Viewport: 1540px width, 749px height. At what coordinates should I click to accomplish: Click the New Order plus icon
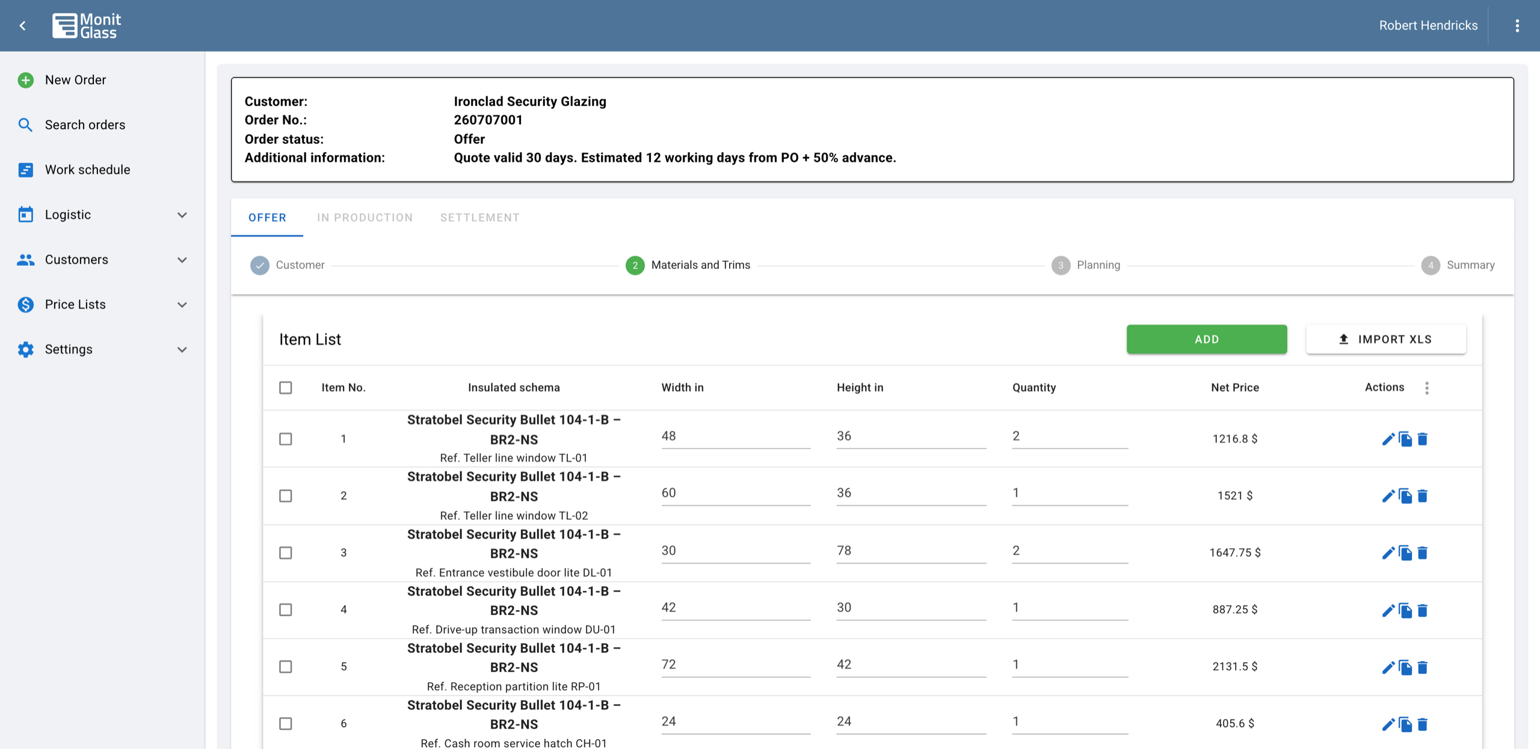pyautogui.click(x=25, y=80)
